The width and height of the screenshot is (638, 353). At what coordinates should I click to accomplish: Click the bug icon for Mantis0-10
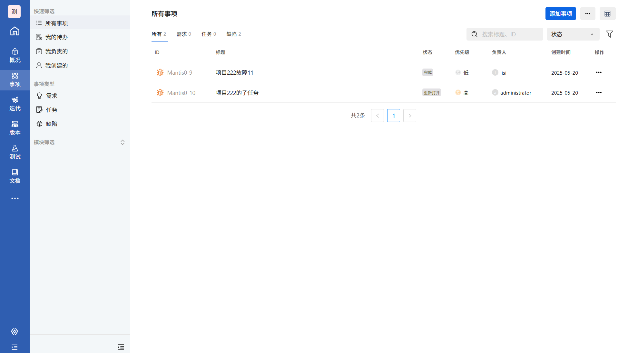(x=160, y=93)
